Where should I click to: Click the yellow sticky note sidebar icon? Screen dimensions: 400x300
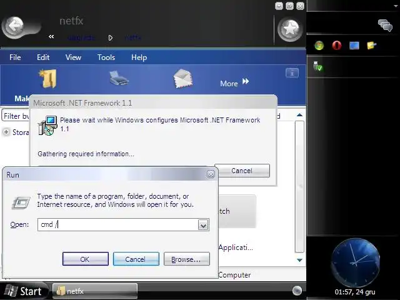371,46
